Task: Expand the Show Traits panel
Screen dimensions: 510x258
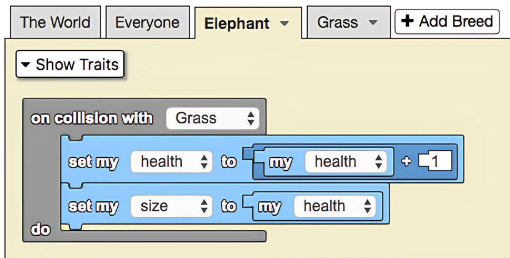Action: [70, 64]
